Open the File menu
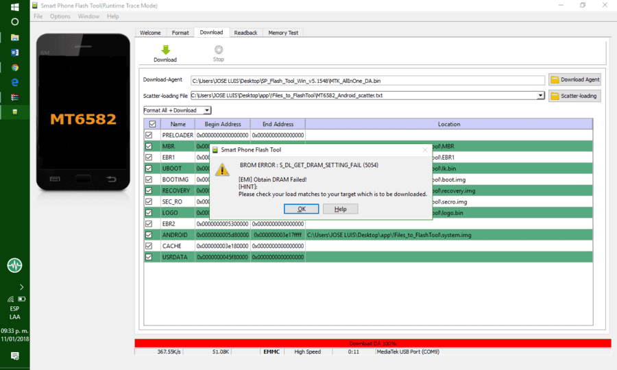 coord(38,16)
